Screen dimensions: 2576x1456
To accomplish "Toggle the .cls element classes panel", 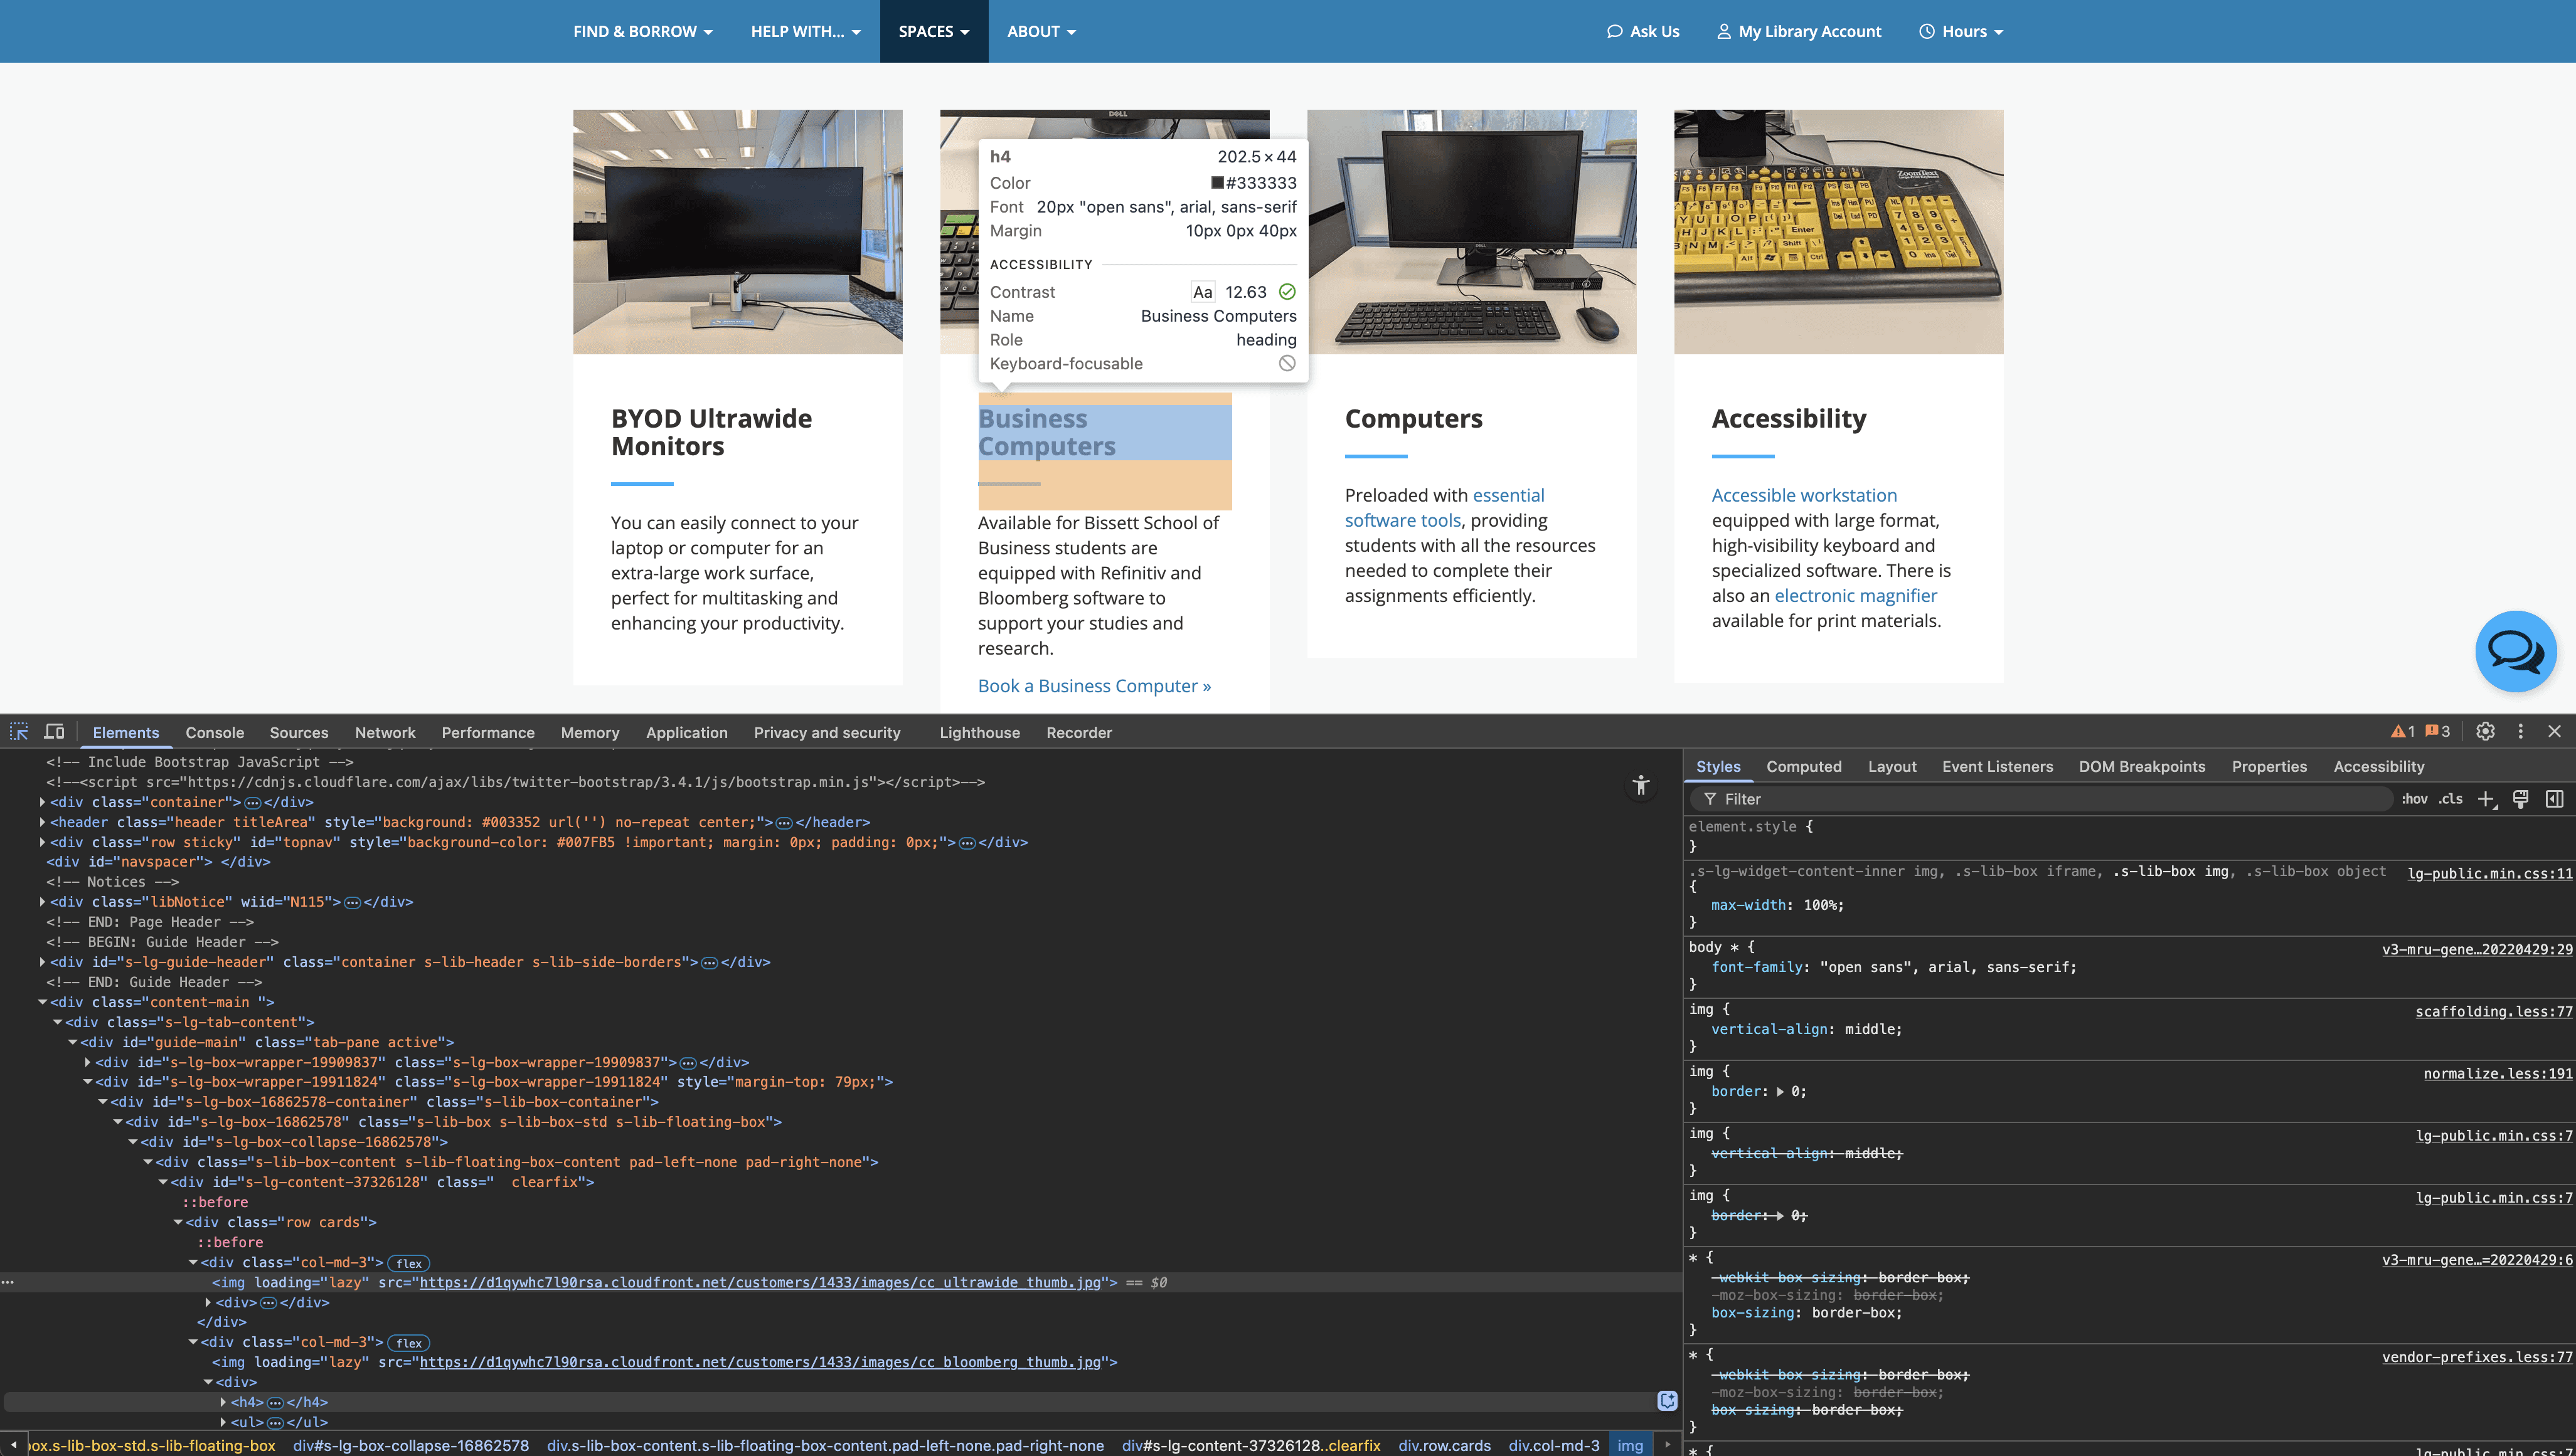I will [x=2450, y=798].
